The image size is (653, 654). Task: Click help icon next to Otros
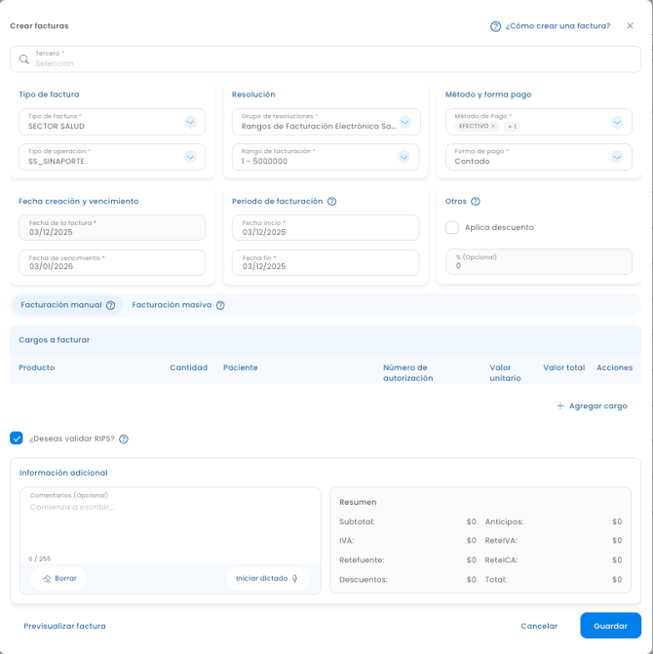click(476, 202)
